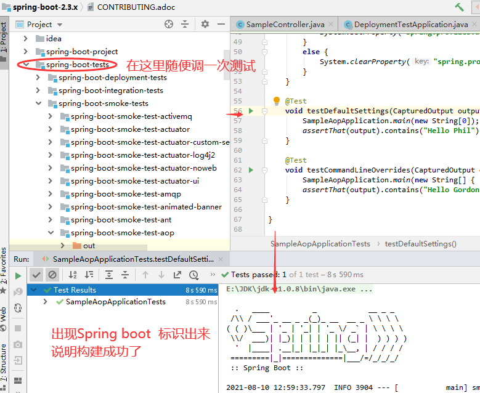Click the stop process square button
This screenshot has width=480, height=393.
[x=18, y=328]
